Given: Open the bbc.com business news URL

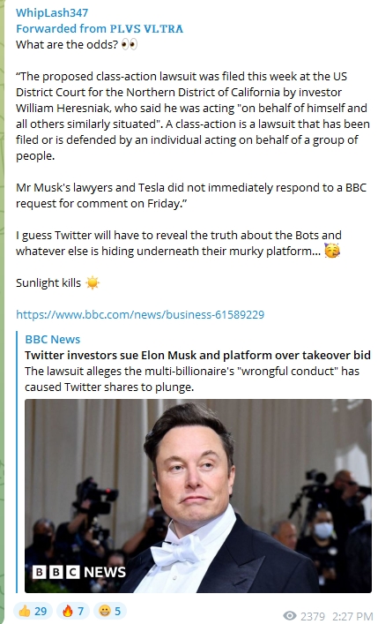Looking at the screenshot, I should (140, 314).
